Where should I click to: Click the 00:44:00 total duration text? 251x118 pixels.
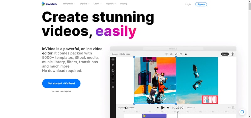point(191,108)
